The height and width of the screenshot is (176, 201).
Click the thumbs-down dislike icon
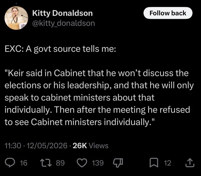pyautogui.click(x=118, y=163)
